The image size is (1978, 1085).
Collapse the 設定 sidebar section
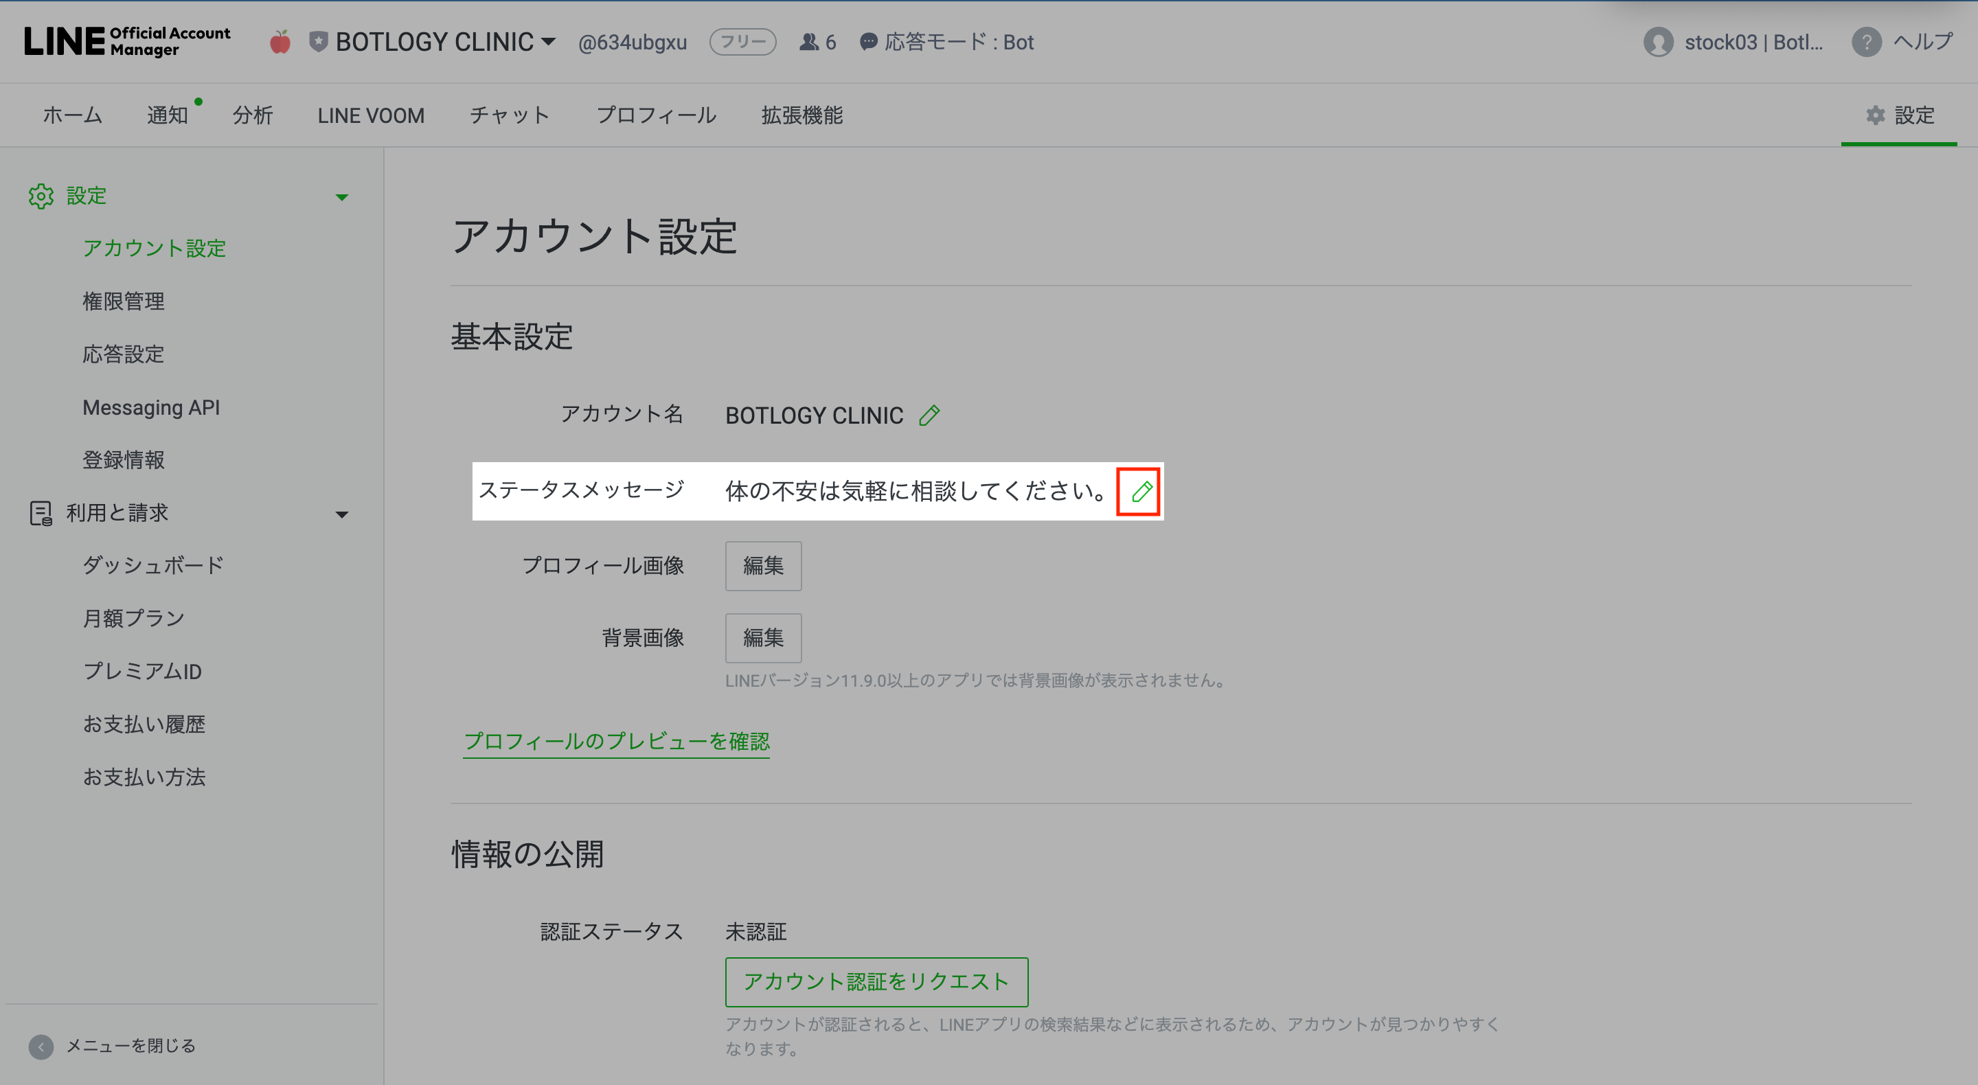342,197
